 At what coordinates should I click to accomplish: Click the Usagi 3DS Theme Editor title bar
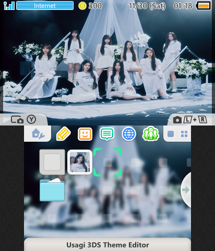point(107,245)
